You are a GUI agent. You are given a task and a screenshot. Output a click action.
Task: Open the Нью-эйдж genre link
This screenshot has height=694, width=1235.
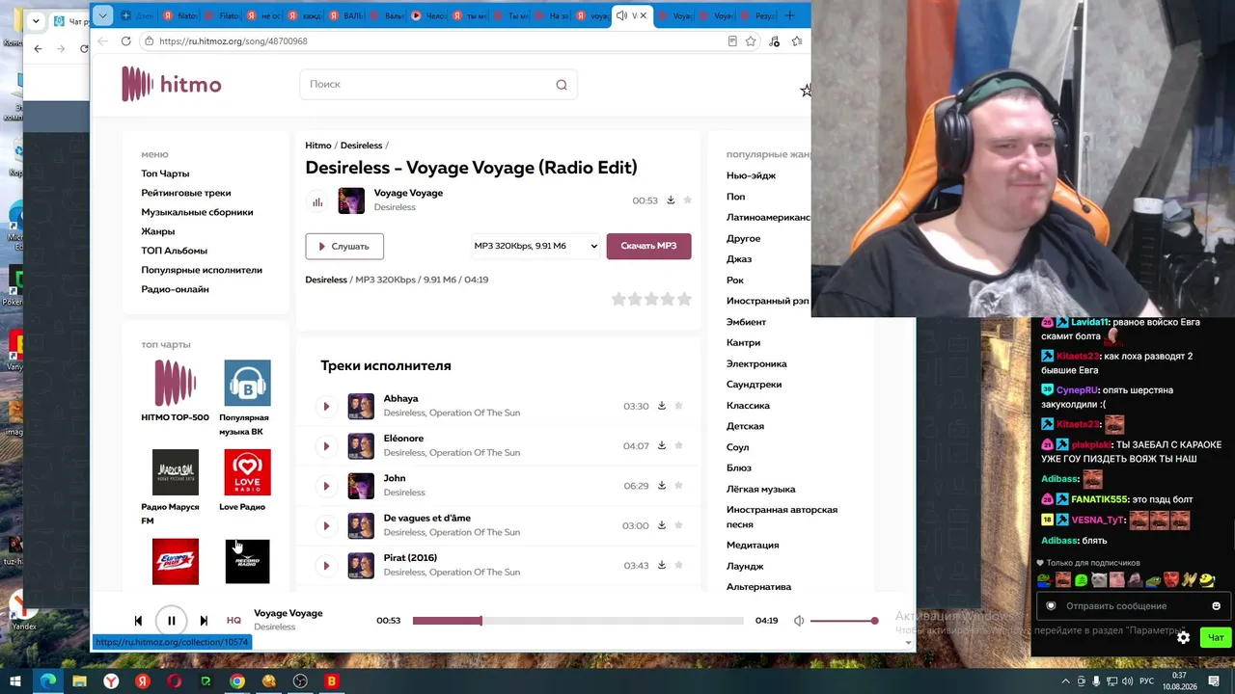[751, 175]
